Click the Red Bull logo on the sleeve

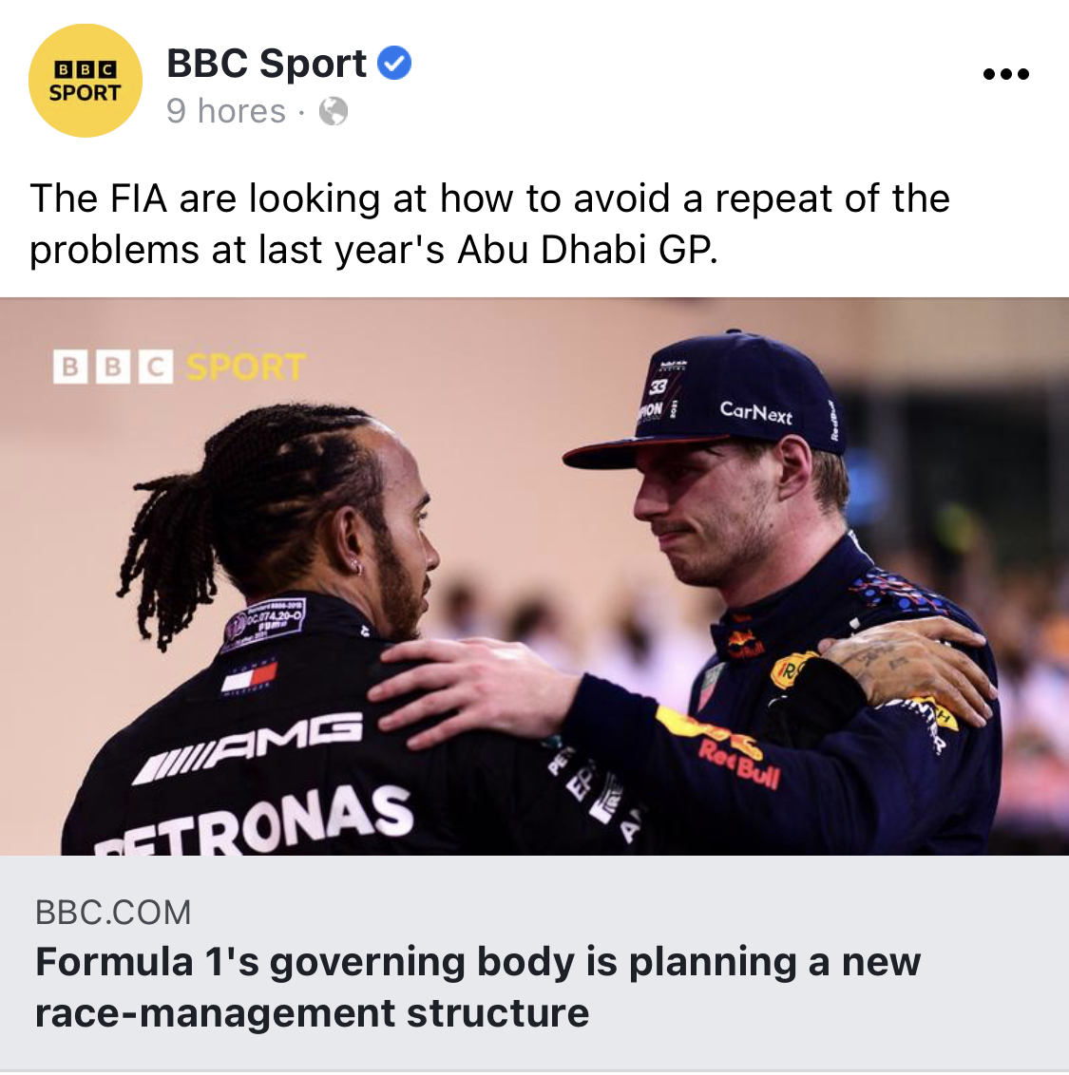[738, 765]
